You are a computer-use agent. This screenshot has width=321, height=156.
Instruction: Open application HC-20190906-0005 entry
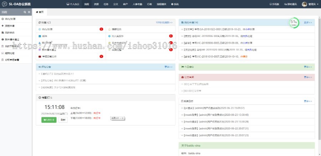[x=247, y=43]
